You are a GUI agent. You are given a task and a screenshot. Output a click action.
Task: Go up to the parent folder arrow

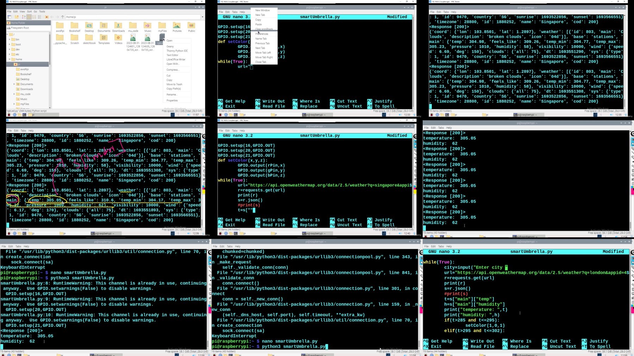coord(62,17)
